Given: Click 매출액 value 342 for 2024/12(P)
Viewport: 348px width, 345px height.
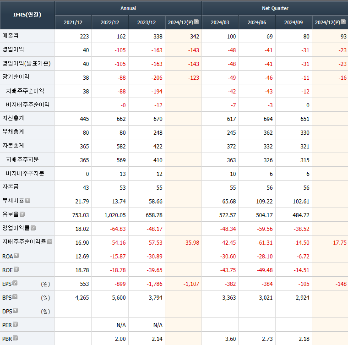Looking at the screenshot, I should click(x=195, y=37).
